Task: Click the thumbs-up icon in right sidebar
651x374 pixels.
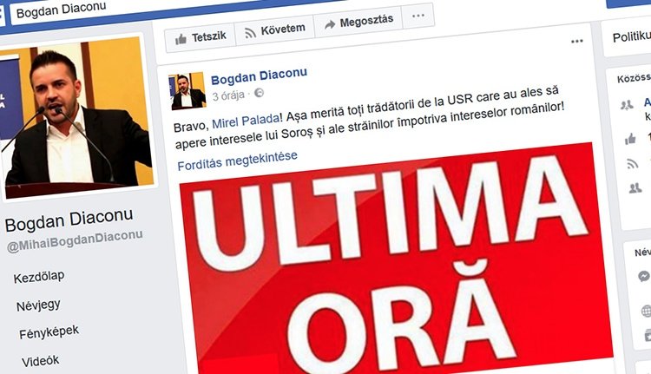Action: [630, 139]
